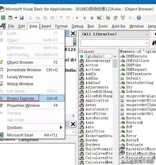The height and width of the screenshot is (165, 156).
Task: Click the Object Browser toolbar icon
Action: coord(123,18)
